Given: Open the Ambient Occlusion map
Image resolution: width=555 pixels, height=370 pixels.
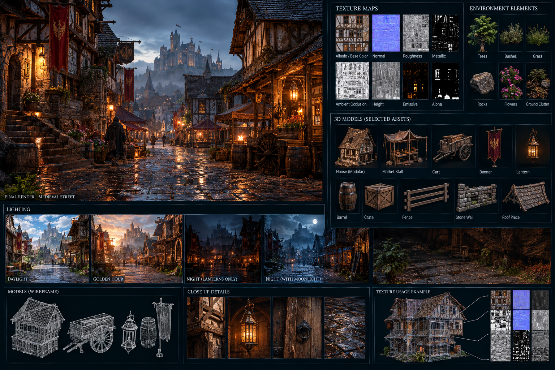Looking at the screenshot, I should tap(352, 81).
